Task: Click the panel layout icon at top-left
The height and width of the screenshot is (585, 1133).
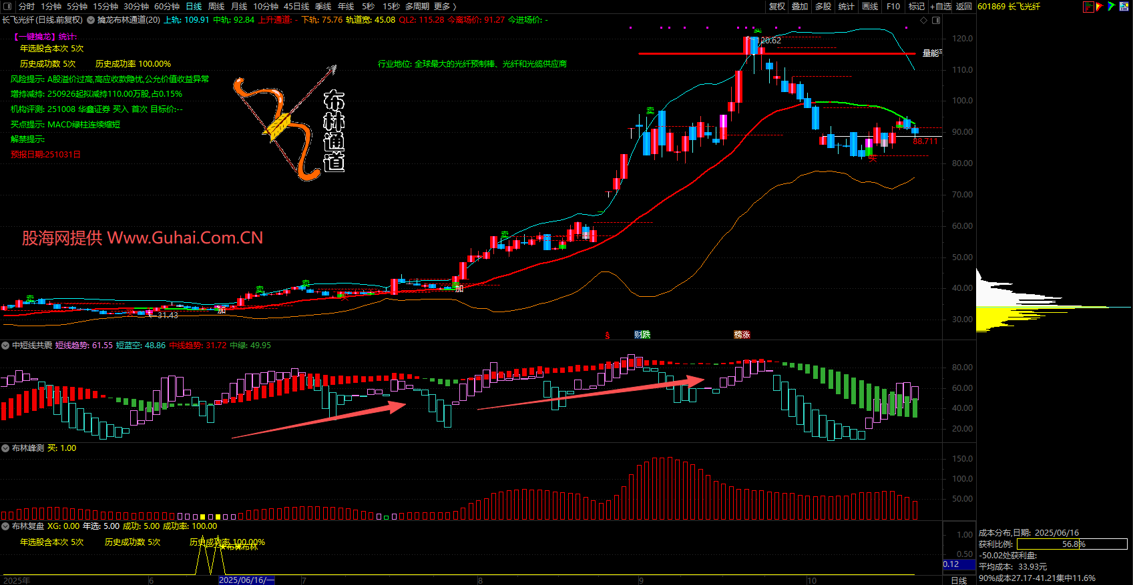Action: click(7, 7)
